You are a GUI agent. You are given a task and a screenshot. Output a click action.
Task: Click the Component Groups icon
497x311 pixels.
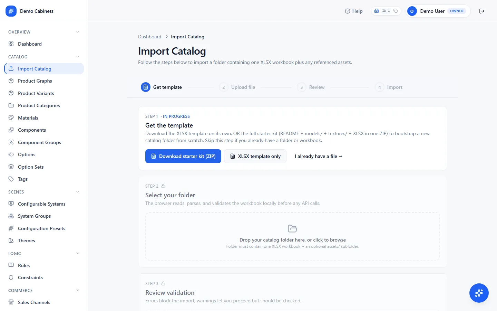[11, 142]
